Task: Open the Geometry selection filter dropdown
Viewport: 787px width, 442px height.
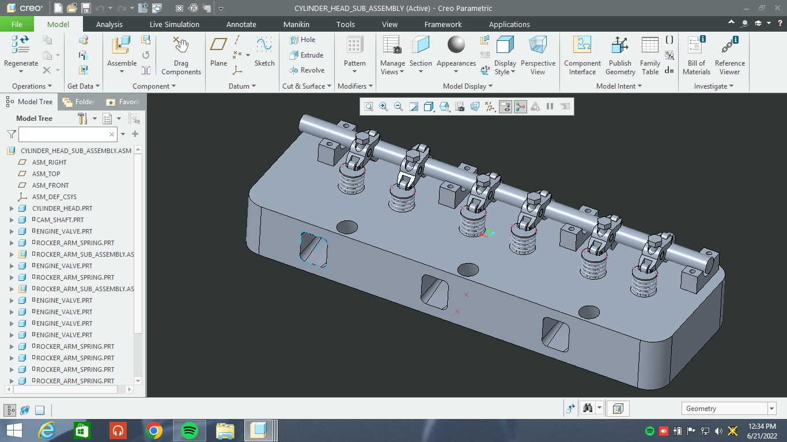Action: tap(771, 409)
